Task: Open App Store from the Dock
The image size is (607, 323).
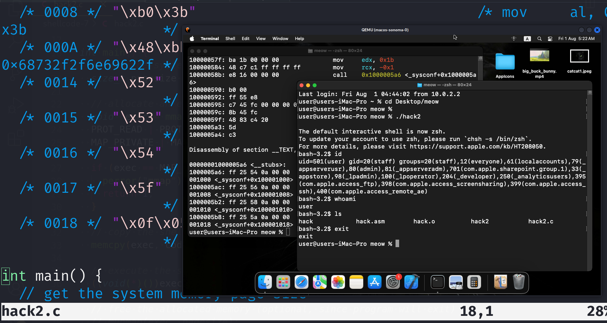Action: pos(374,282)
